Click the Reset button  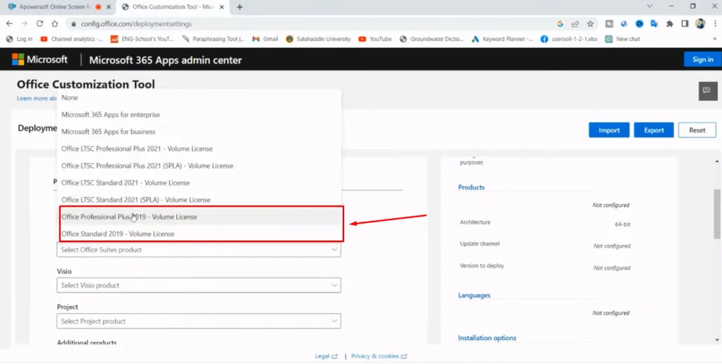[x=697, y=130]
